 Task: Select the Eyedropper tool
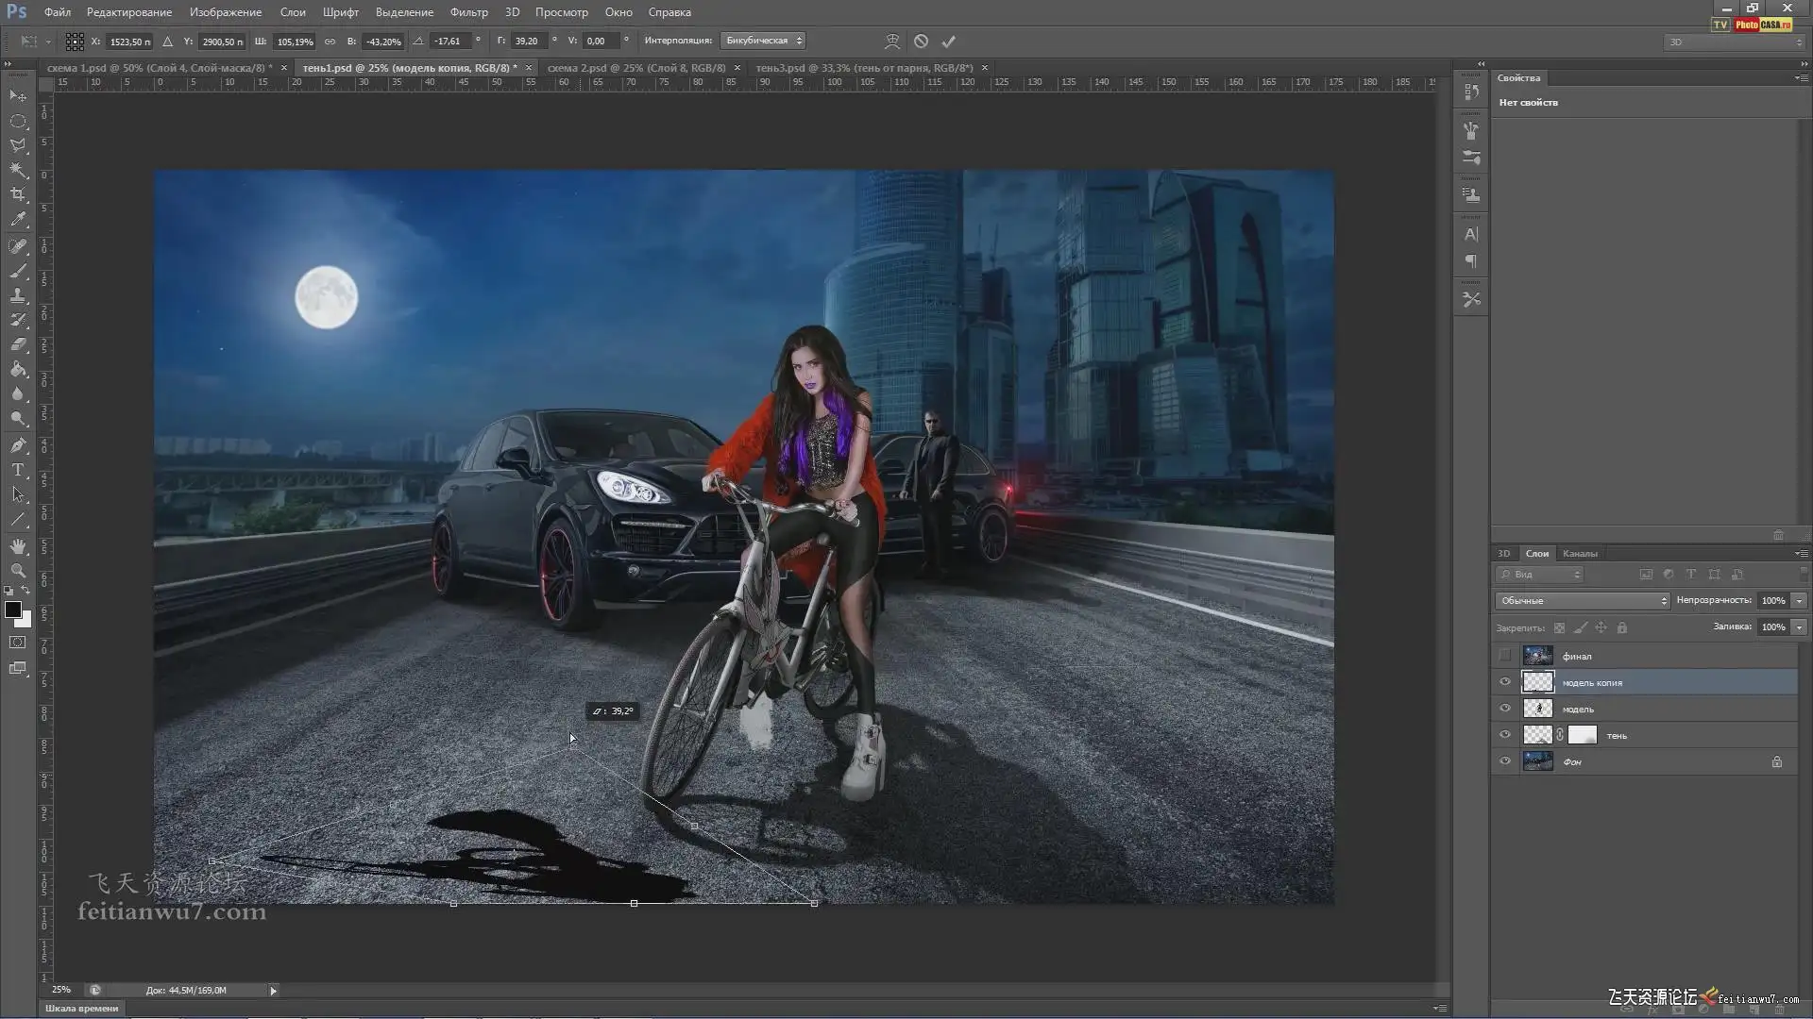click(18, 219)
